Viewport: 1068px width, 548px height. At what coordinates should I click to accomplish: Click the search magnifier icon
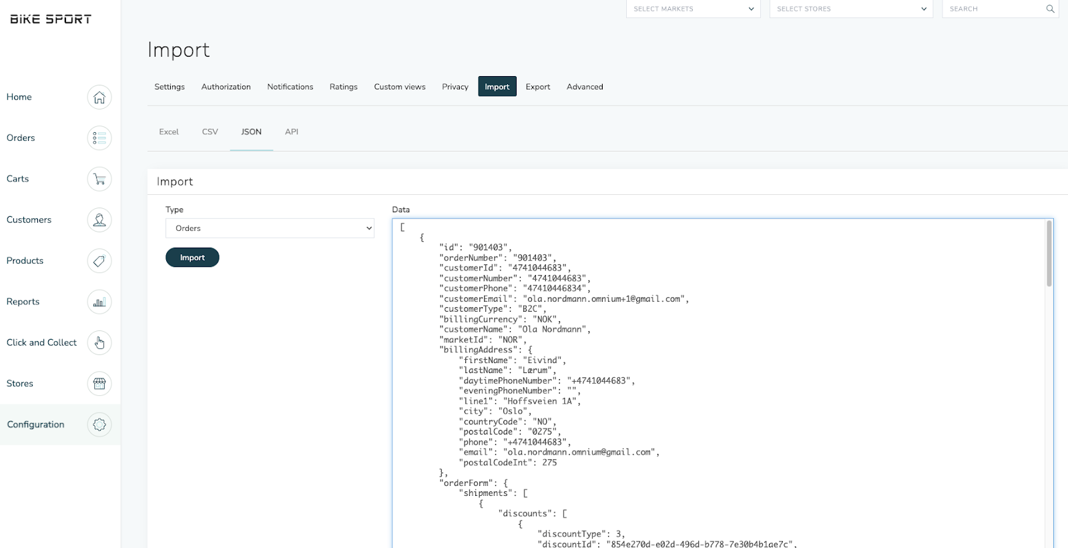coord(1050,9)
